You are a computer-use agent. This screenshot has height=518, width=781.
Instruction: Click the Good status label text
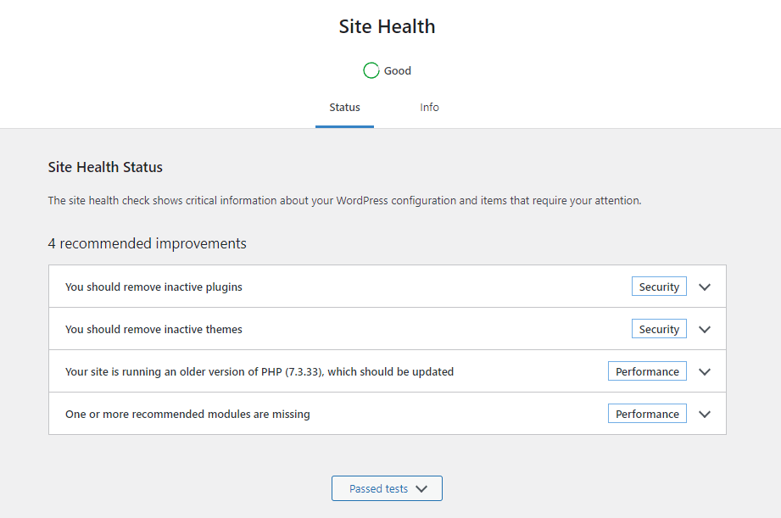[x=397, y=71]
